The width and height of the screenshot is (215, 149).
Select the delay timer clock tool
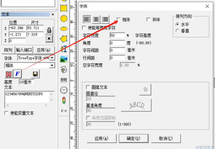pyautogui.click(x=64, y=90)
